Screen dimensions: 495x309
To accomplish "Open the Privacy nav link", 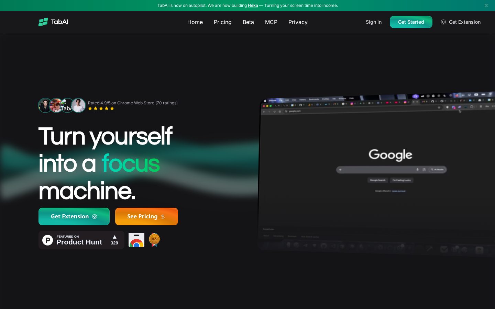I will tap(298, 22).
